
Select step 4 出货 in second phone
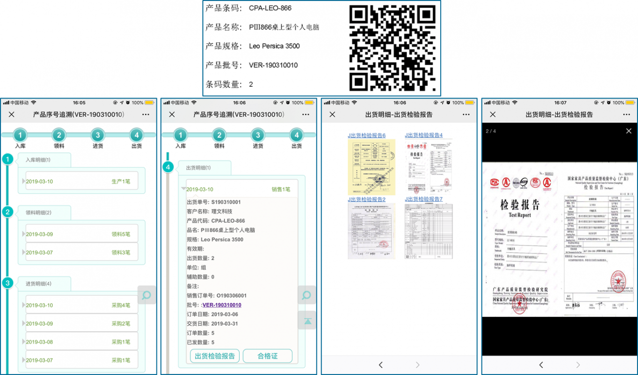tap(297, 139)
